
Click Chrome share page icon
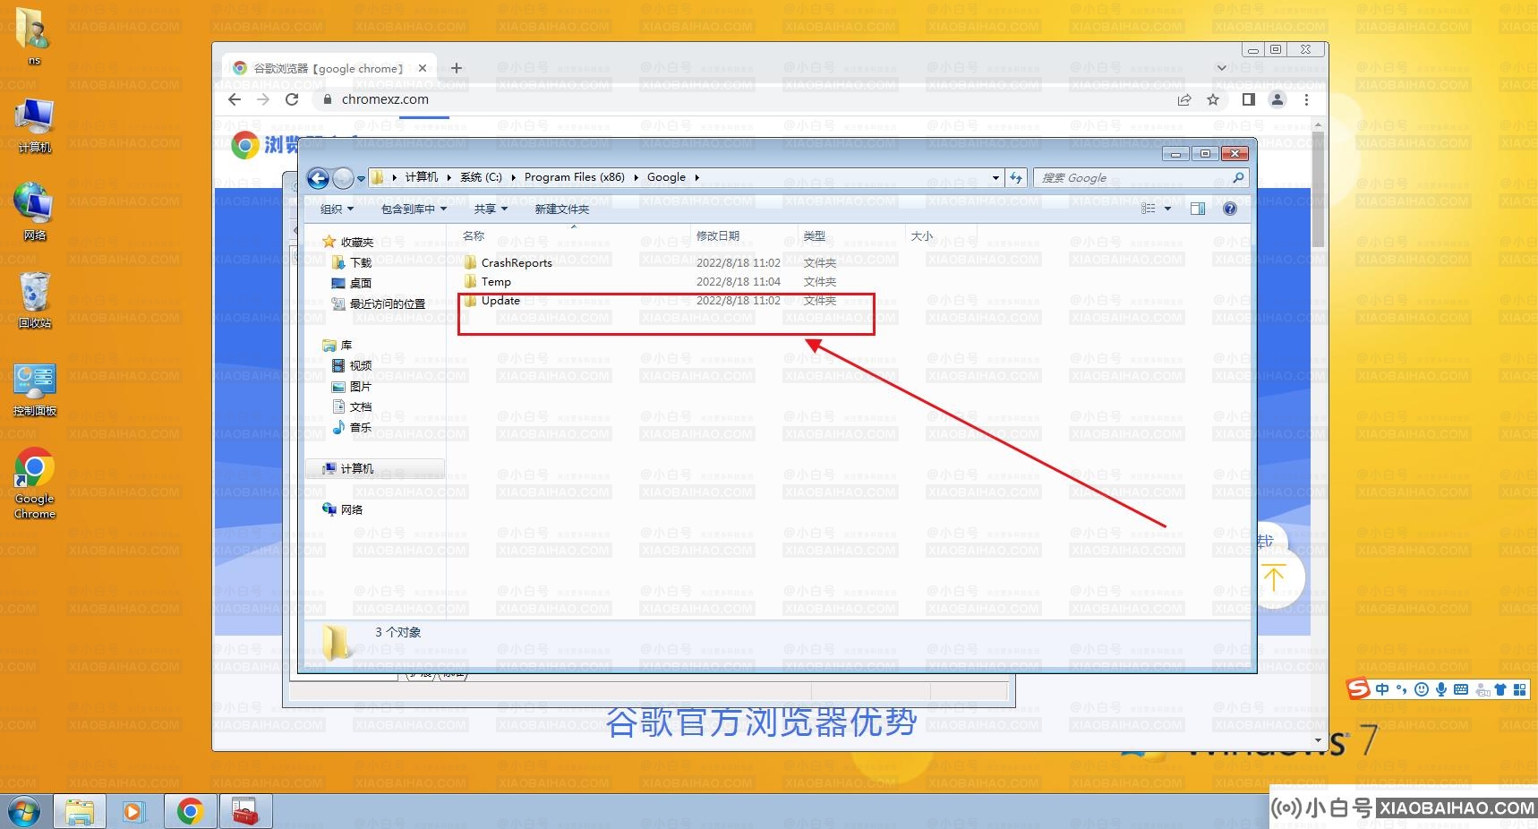click(x=1184, y=99)
